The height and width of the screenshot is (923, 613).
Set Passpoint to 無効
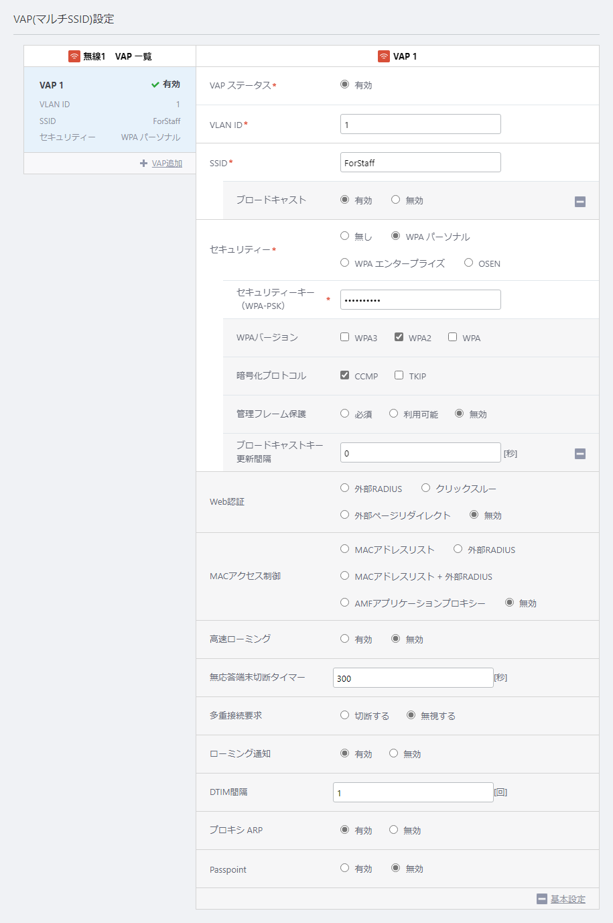point(395,868)
